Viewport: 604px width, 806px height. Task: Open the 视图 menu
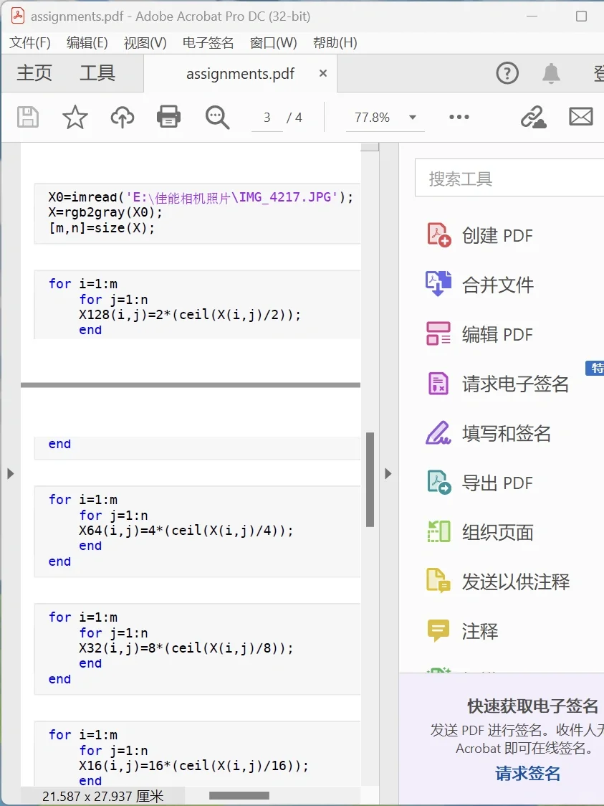pyautogui.click(x=145, y=42)
